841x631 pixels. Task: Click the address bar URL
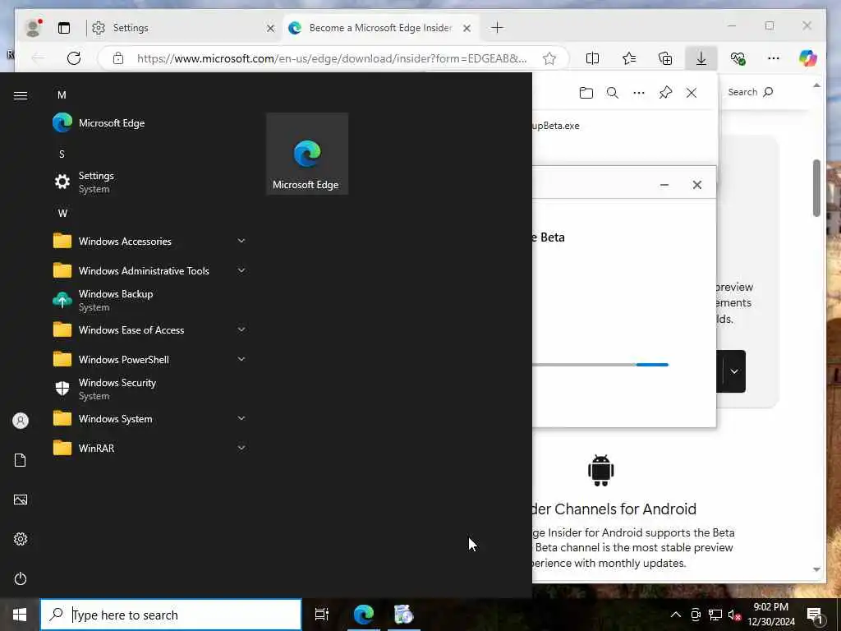332,58
